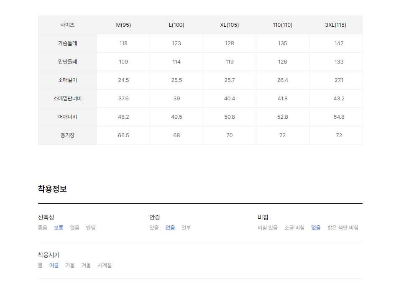Screen dimensions: 399x294
Task: Select the 3XL(115) size column header
Action: [336, 25]
